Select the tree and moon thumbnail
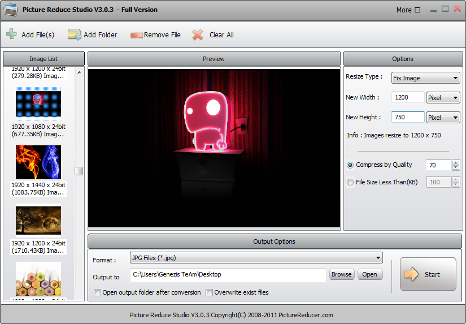Viewport: 466px width, 324px height. (x=38, y=221)
